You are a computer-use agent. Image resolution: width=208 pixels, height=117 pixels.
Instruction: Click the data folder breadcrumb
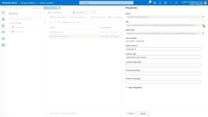tap(77, 22)
